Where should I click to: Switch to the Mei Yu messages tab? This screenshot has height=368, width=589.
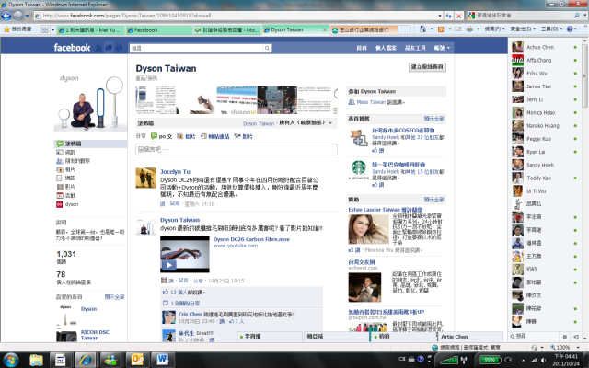[x=90, y=30]
